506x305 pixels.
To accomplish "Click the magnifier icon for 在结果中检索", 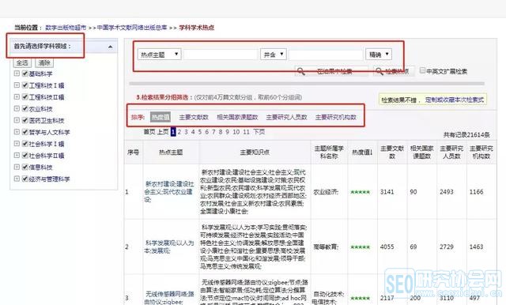I will pos(300,71).
